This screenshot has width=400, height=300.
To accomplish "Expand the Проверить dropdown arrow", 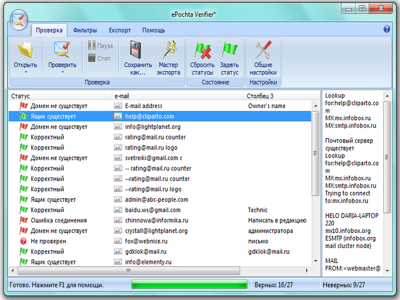I will pyautogui.click(x=62, y=72).
